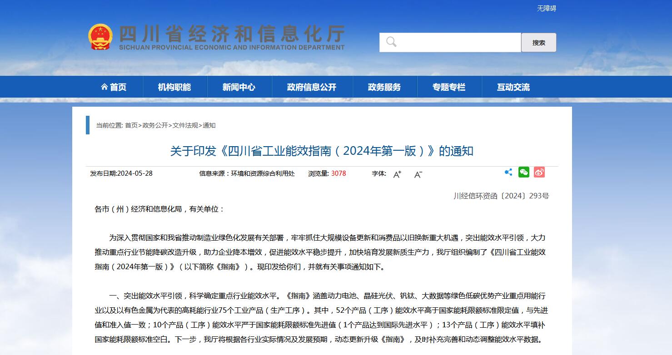Go to 通知 in breadcrumb
The image size is (672, 355).
tap(209, 125)
